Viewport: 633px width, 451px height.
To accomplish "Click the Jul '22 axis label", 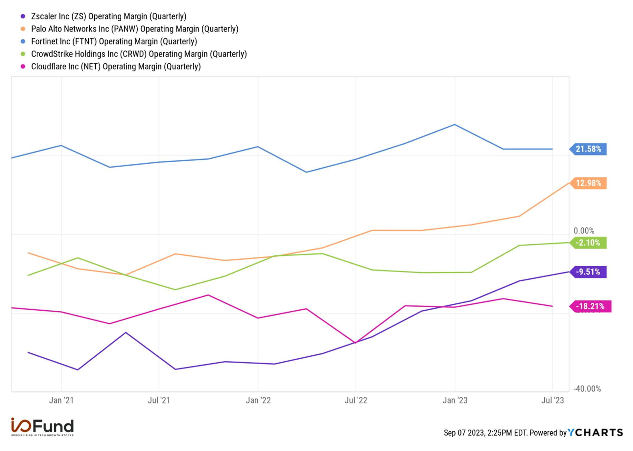I will 356,401.
